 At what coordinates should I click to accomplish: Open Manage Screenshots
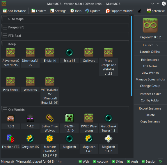(x=150, y=79)
